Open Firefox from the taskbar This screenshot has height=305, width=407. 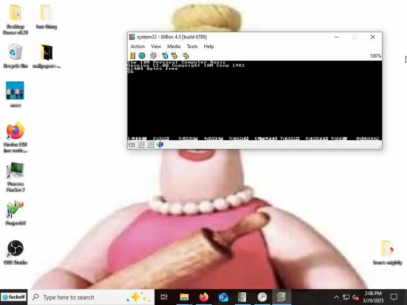tap(204, 297)
